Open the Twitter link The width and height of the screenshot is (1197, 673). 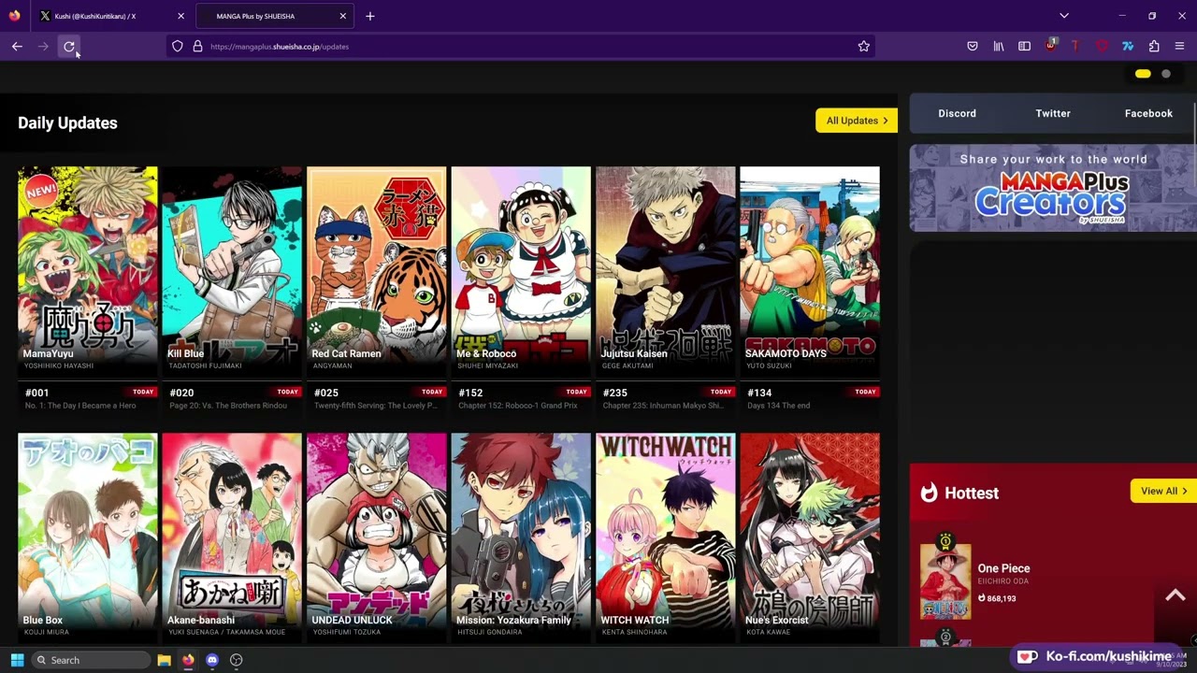click(x=1053, y=113)
